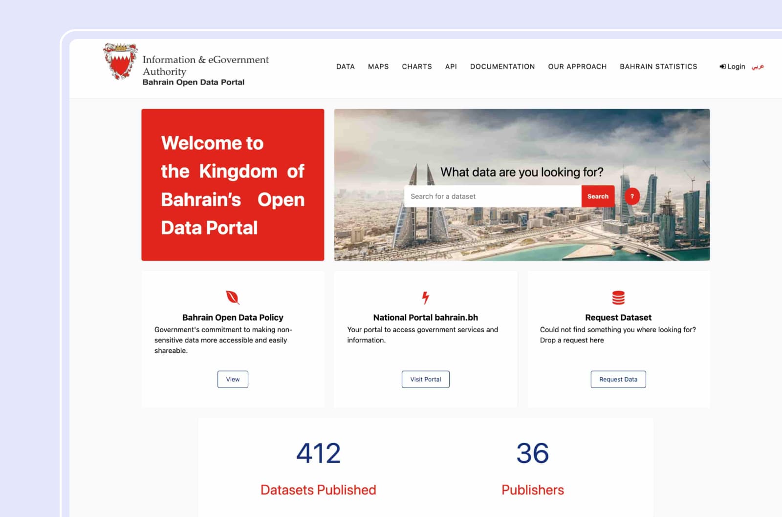Screen dimensions: 782x517
Task: Open DOCUMENTATION in the top navigation
Action: (502, 66)
